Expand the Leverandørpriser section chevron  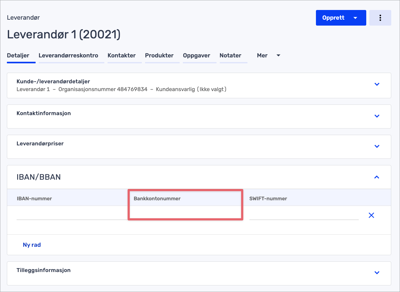377,146
